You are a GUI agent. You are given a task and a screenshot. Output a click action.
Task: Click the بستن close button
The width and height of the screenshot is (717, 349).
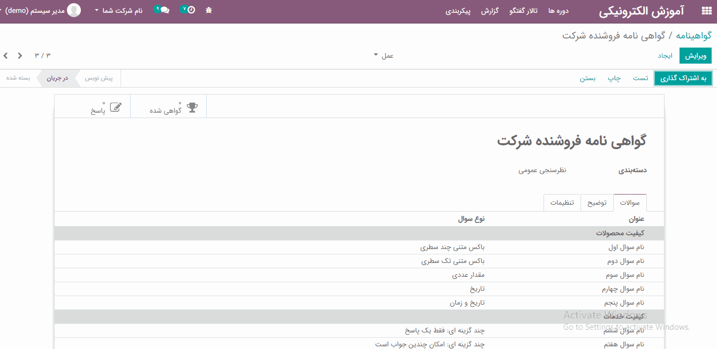pyautogui.click(x=587, y=78)
